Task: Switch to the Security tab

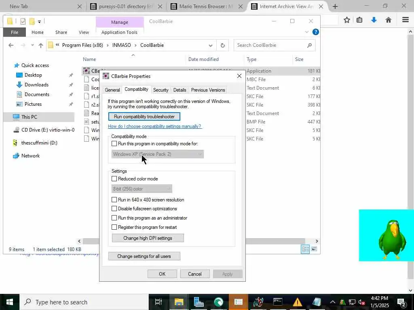Action: [x=161, y=90]
